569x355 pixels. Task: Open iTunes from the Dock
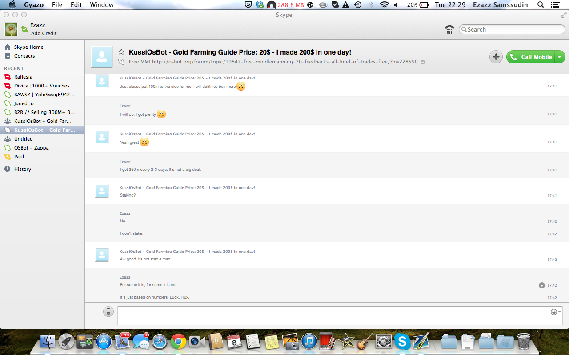309,342
